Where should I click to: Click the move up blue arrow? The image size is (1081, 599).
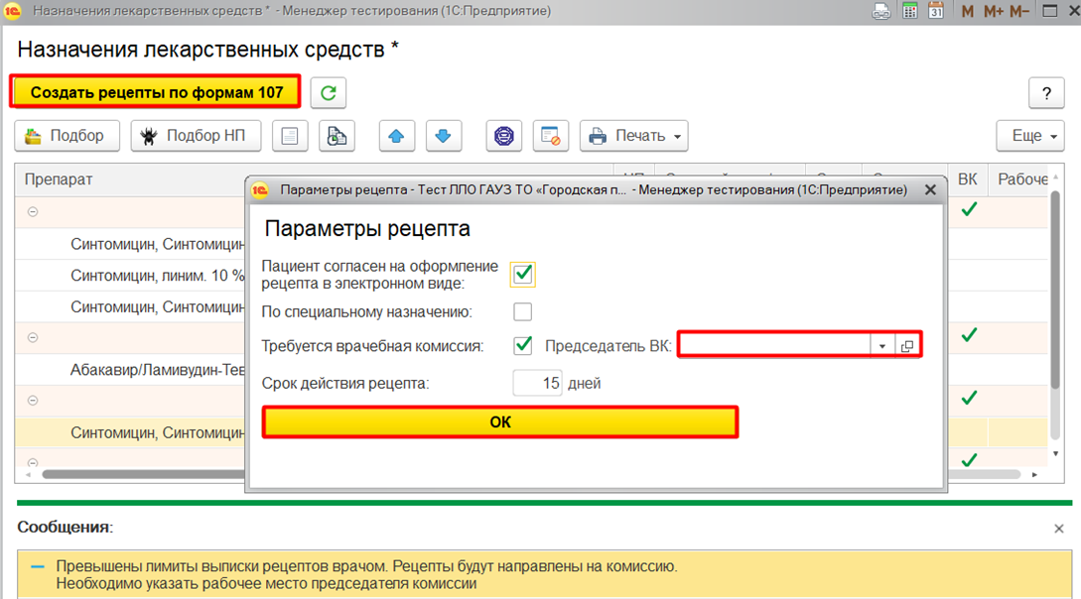[397, 136]
